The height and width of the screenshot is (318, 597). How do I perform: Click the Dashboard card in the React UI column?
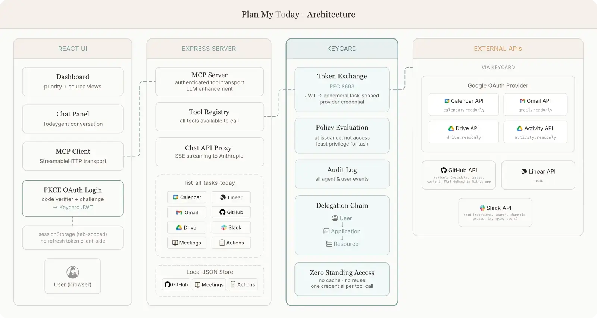click(73, 81)
